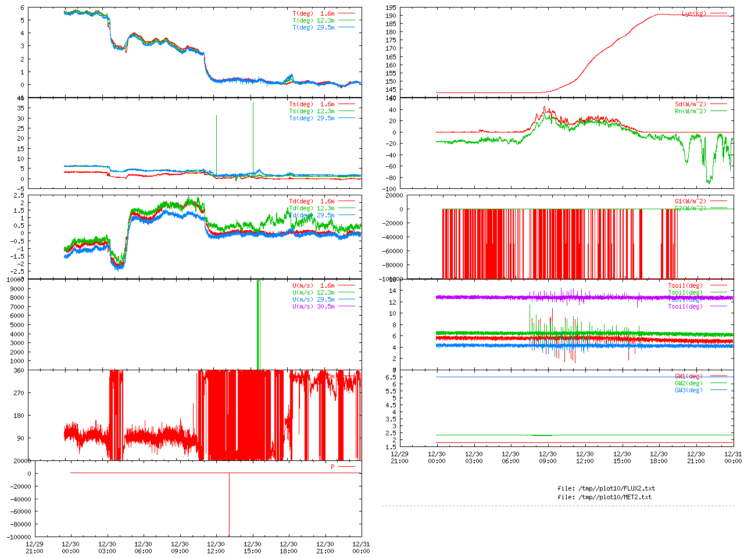Click the "GW2(deg)" legend label
The image size is (744, 558).
689,384
